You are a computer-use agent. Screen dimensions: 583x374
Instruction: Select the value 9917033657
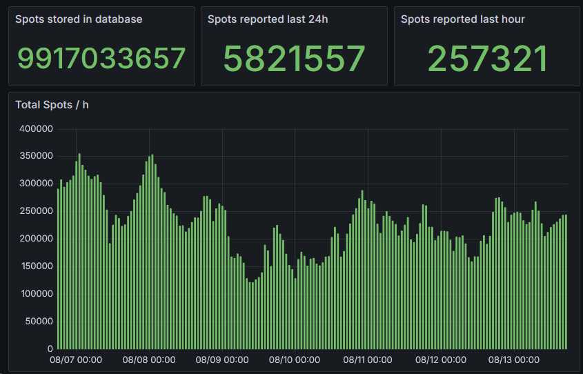click(101, 59)
